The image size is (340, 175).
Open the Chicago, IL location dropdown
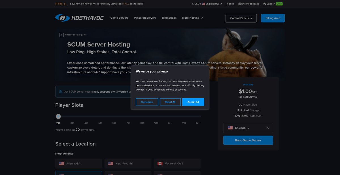click(248, 128)
